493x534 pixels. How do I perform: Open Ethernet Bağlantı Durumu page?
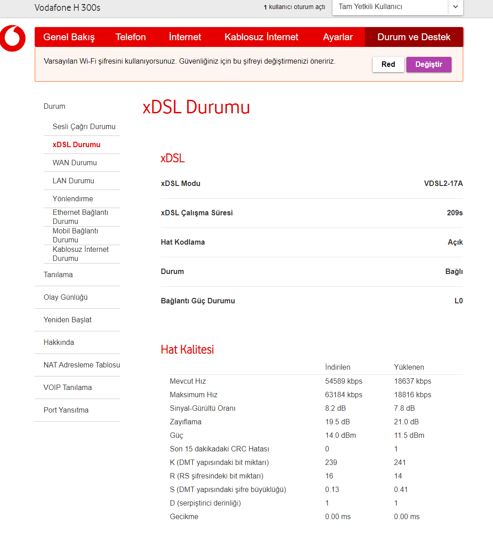[81, 217]
